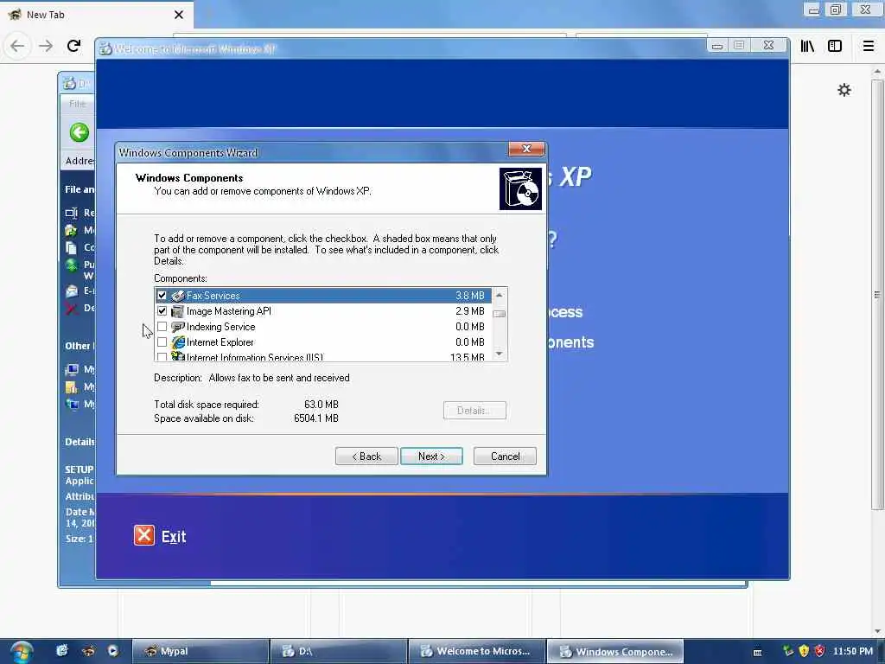Click the Image Mastering API icon
Image resolution: width=885 pixels, height=664 pixels.
[x=178, y=311]
